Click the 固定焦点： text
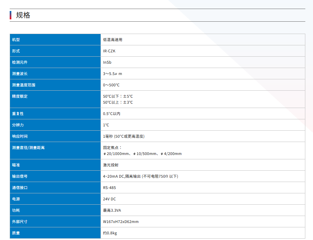Image resolution: width=313 pixels, height=240 pixels. pyautogui.click(x=112, y=148)
